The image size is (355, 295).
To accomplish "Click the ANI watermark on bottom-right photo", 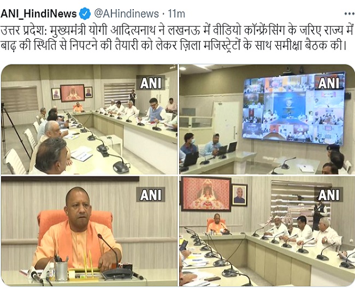I will (x=328, y=194).
